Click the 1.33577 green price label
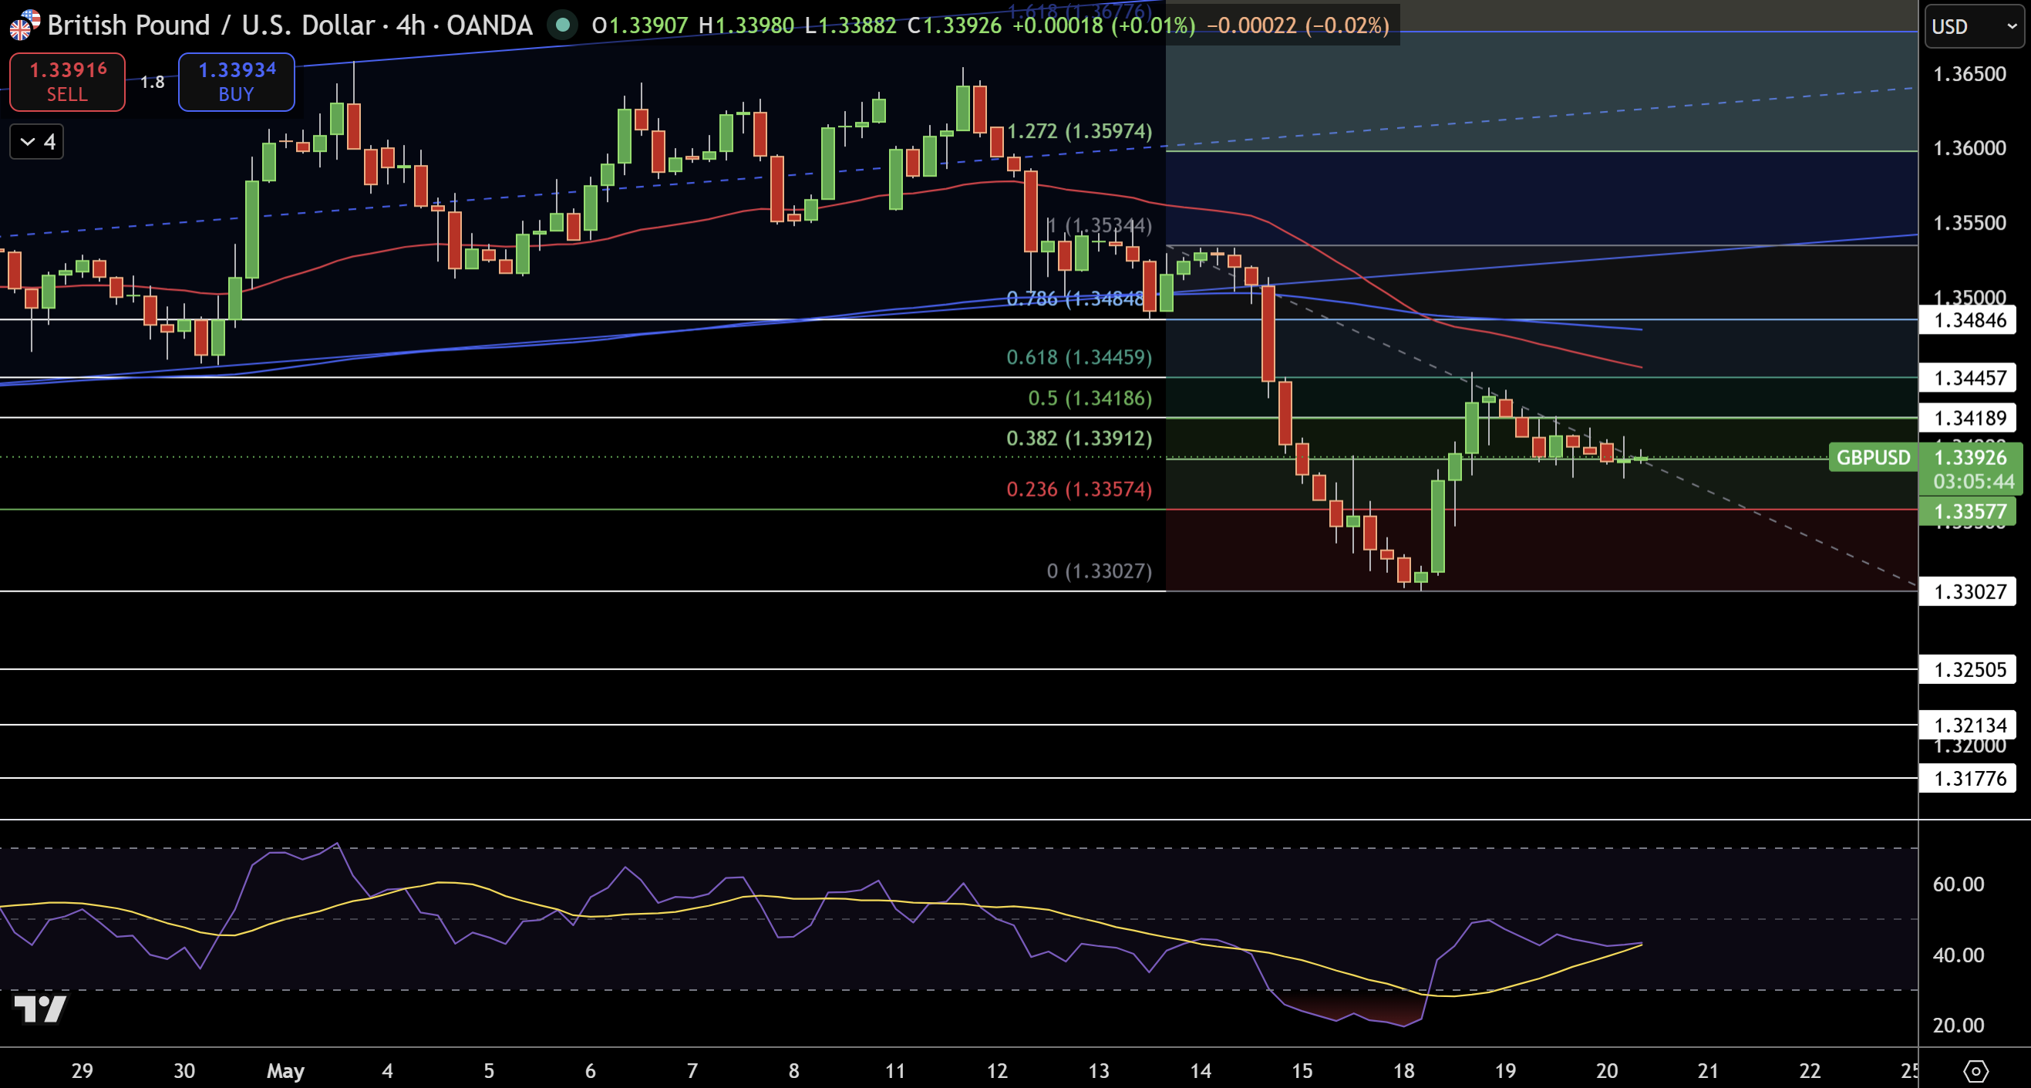2031x1088 pixels. (x=1968, y=512)
